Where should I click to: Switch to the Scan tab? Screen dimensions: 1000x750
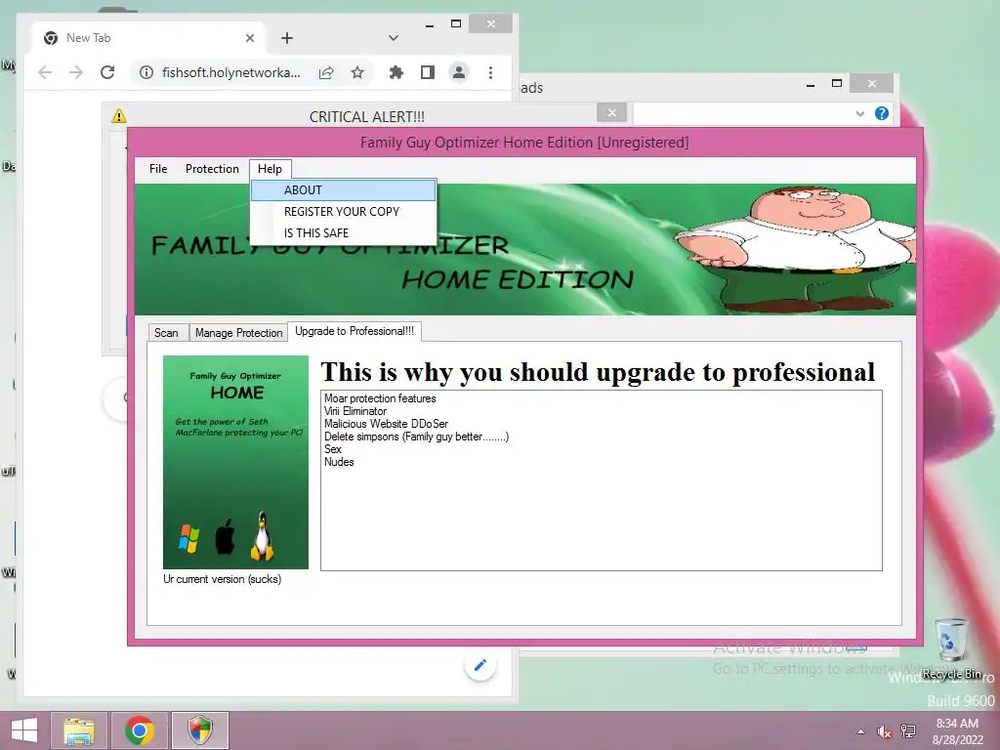pos(166,333)
